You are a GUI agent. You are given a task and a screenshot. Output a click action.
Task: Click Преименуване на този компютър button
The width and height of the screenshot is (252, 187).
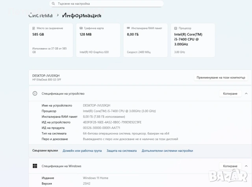click(221, 77)
